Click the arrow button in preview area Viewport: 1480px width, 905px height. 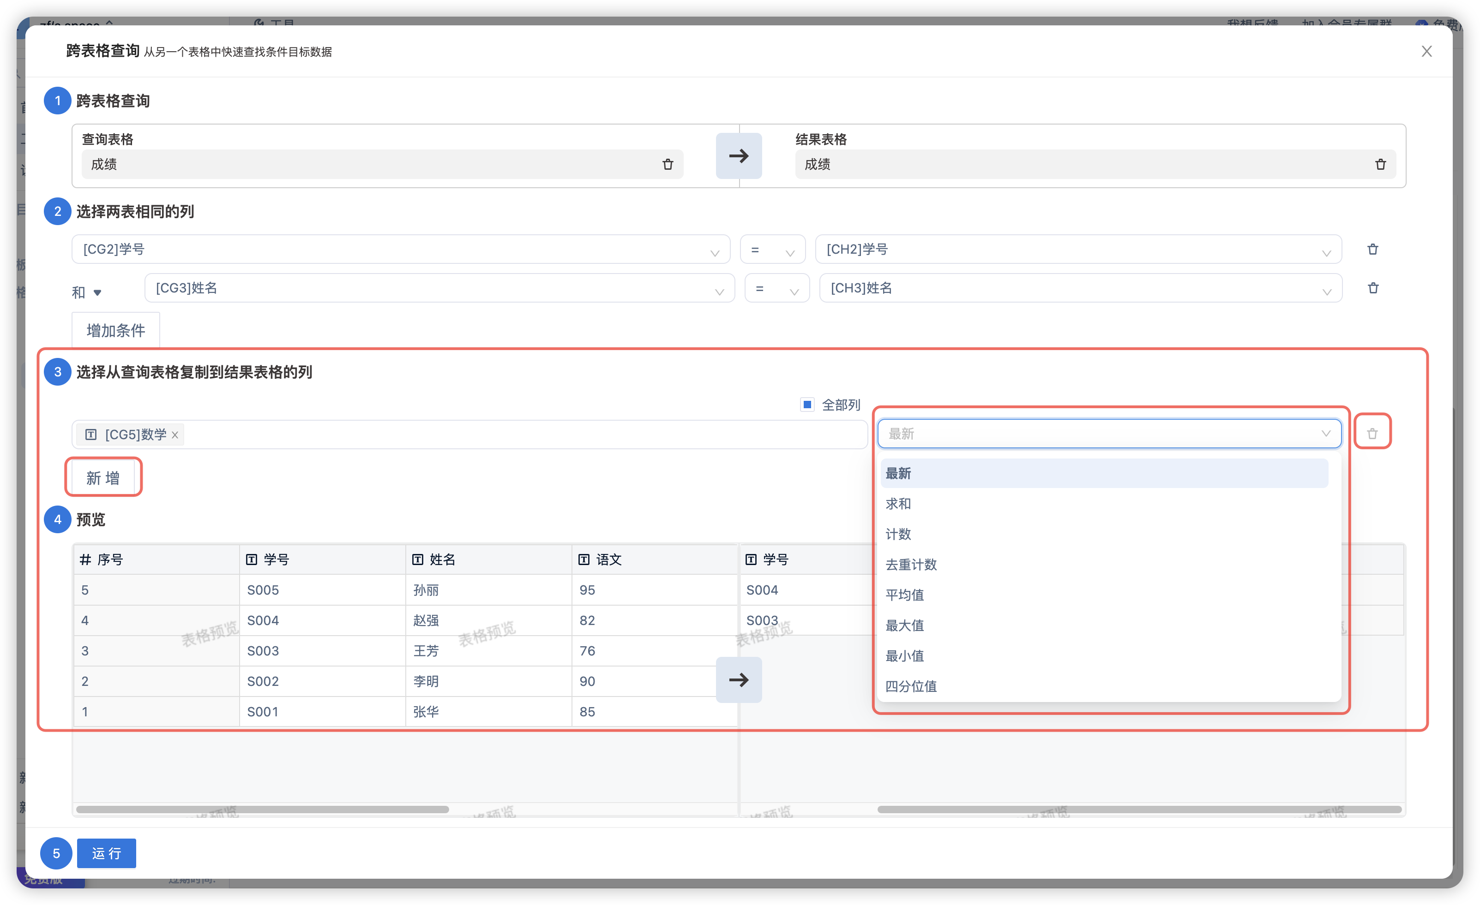click(738, 679)
